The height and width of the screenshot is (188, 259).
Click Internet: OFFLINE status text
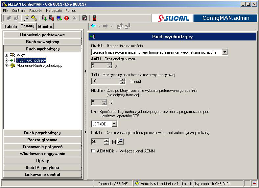(113, 183)
